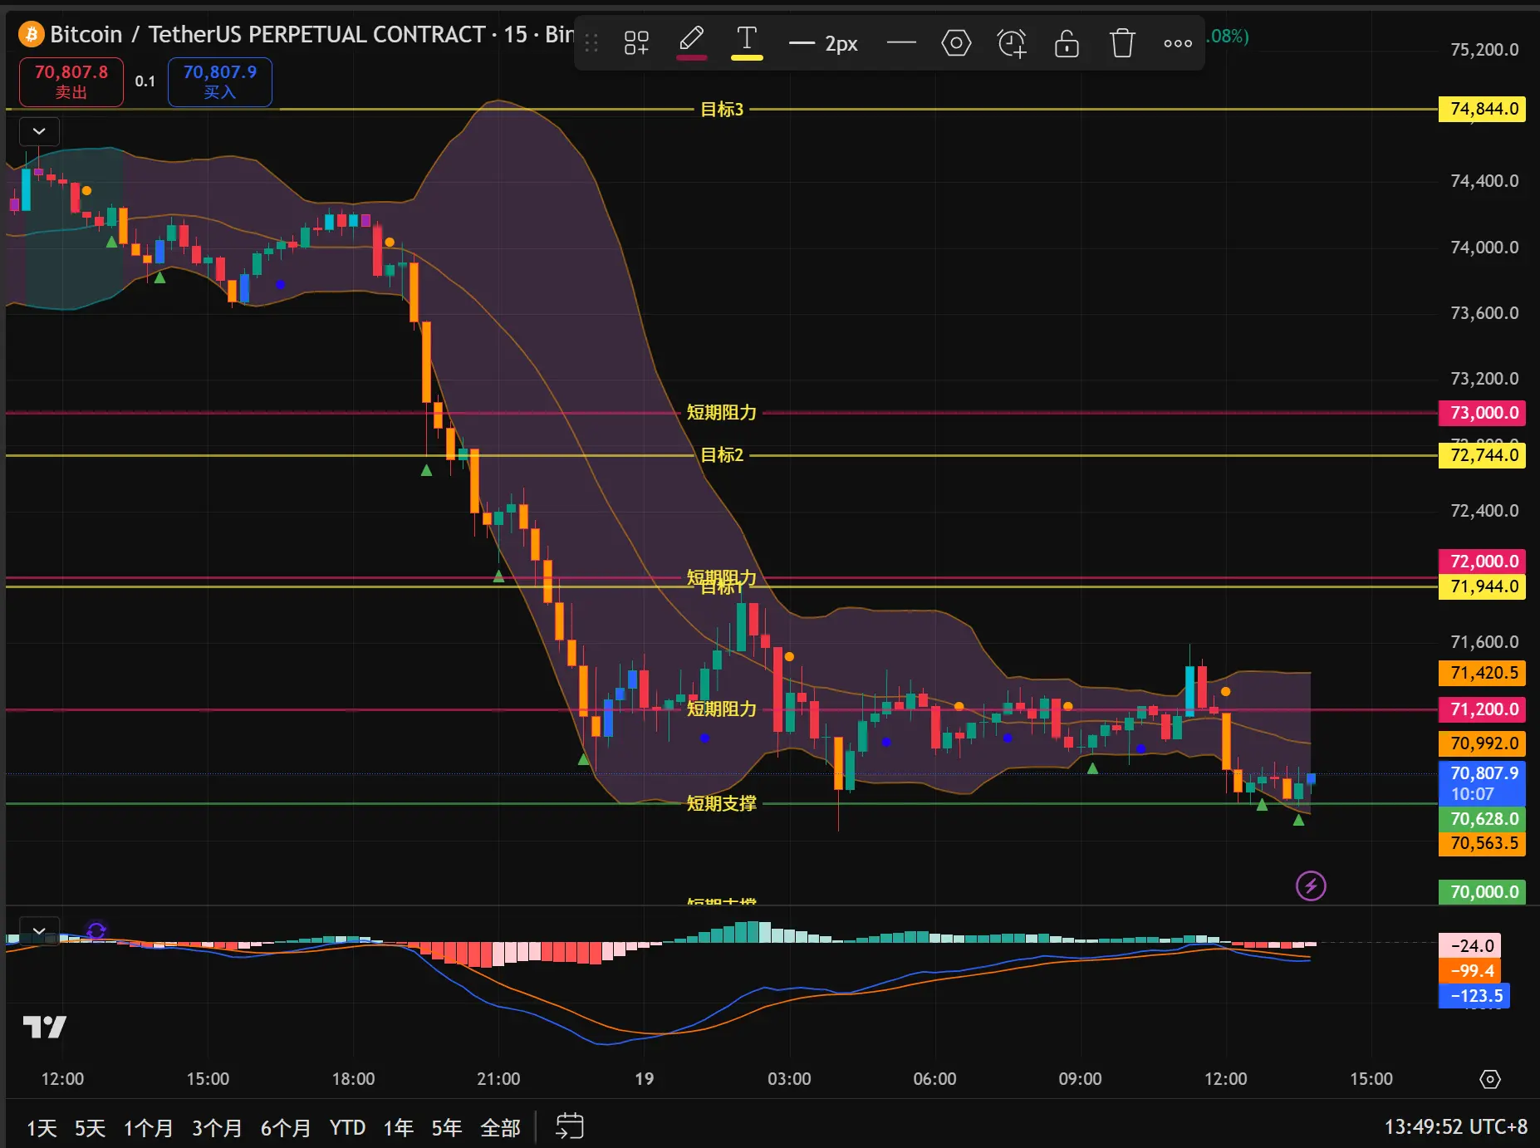
Task: Collapse the indicator legend chevron
Action: 39,131
